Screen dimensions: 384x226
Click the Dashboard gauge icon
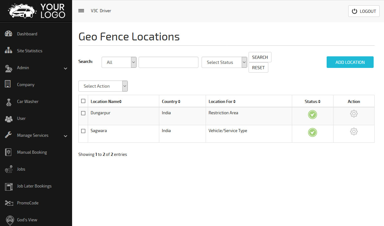pos(8,34)
